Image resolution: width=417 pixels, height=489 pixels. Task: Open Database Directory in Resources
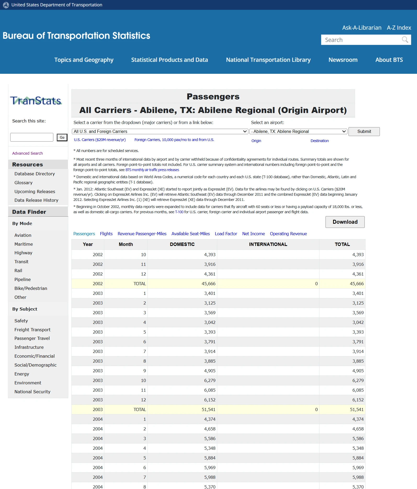[x=35, y=174]
